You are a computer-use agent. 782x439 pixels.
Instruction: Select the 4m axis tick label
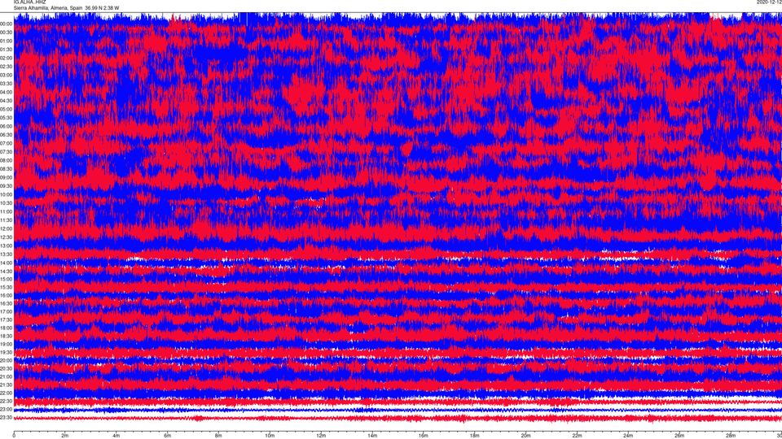[116, 436]
